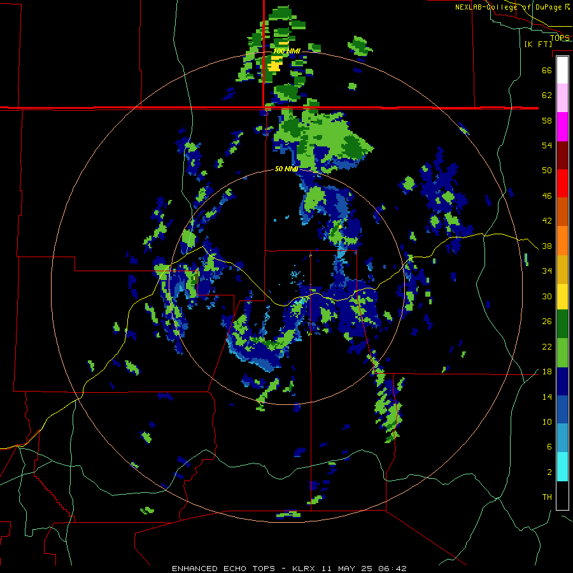Image resolution: width=573 pixels, height=573 pixels.
Task: Select the dark red legend swatch
Action: click(562, 155)
